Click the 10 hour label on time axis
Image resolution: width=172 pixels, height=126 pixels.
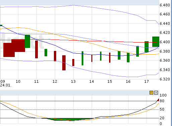(18, 81)
